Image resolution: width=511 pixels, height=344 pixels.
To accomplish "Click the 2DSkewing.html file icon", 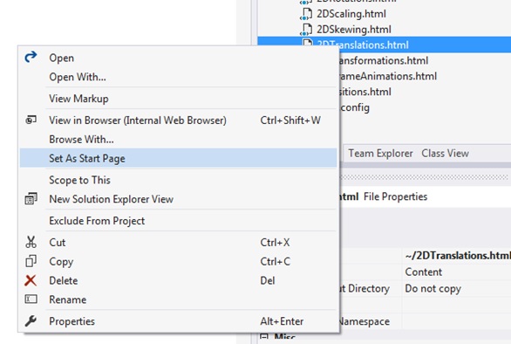I will [306, 30].
